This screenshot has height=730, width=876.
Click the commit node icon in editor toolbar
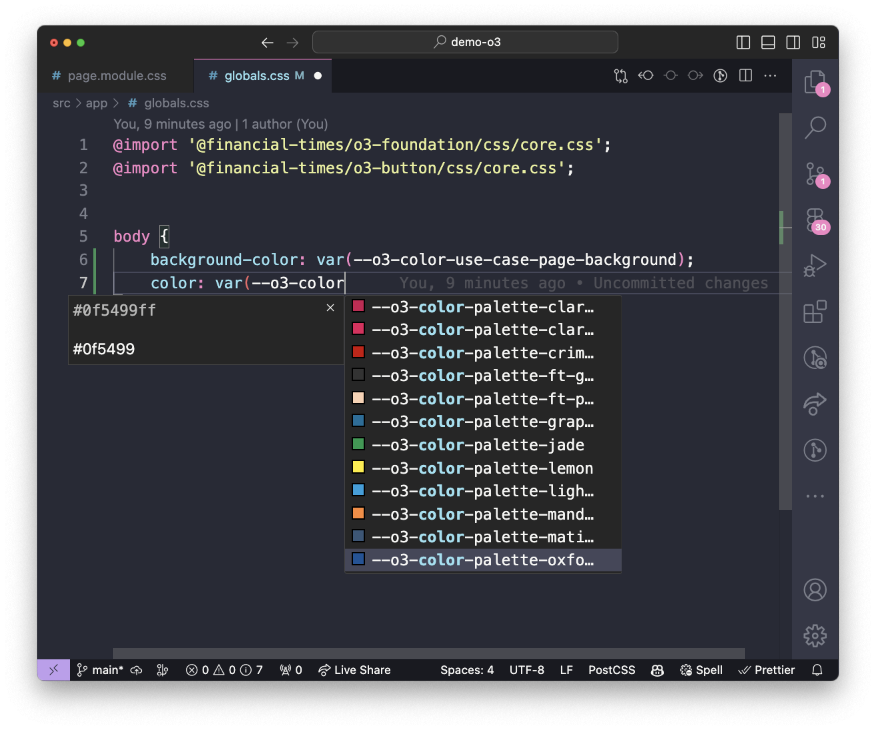click(670, 76)
